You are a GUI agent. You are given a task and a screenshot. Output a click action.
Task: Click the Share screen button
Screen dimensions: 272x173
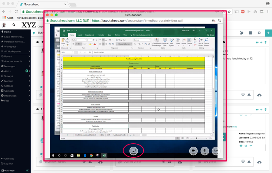pyautogui.click(x=134, y=151)
